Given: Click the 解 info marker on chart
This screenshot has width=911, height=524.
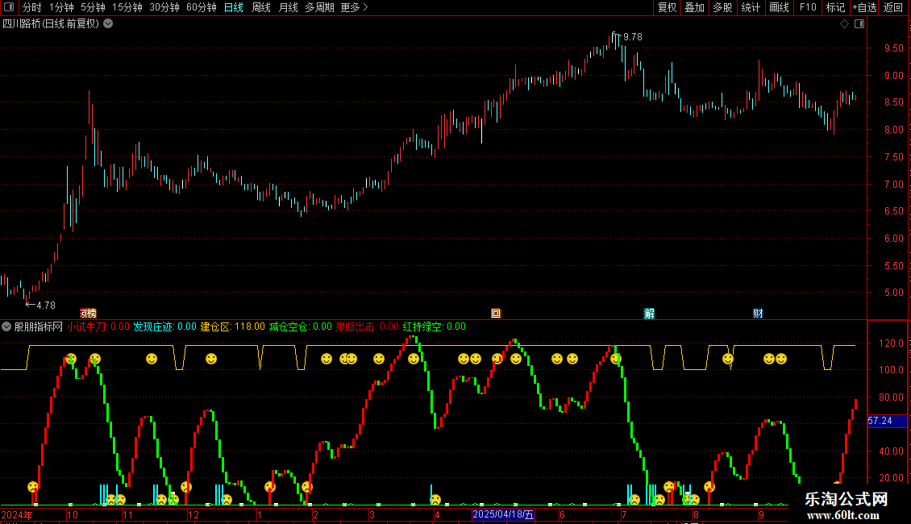Looking at the screenshot, I should 649,314.
